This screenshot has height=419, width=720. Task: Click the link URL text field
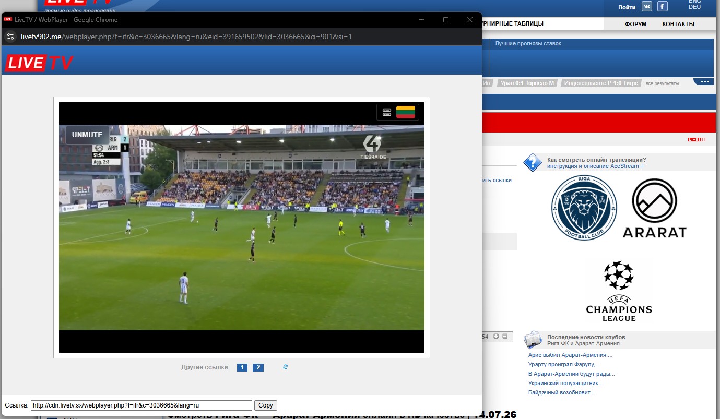141,405
